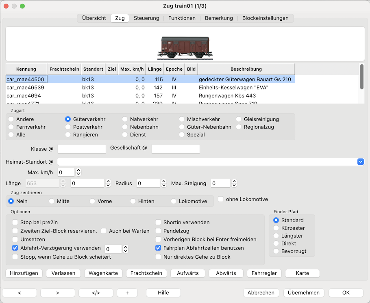Viewport: 370px width, 303px height.
Task: Disable Fahrplan Abfahrtzeiten benutzen checkbox
Action: click(159, 248)
